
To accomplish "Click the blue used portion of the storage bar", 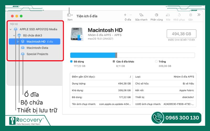I will [93, 55].
